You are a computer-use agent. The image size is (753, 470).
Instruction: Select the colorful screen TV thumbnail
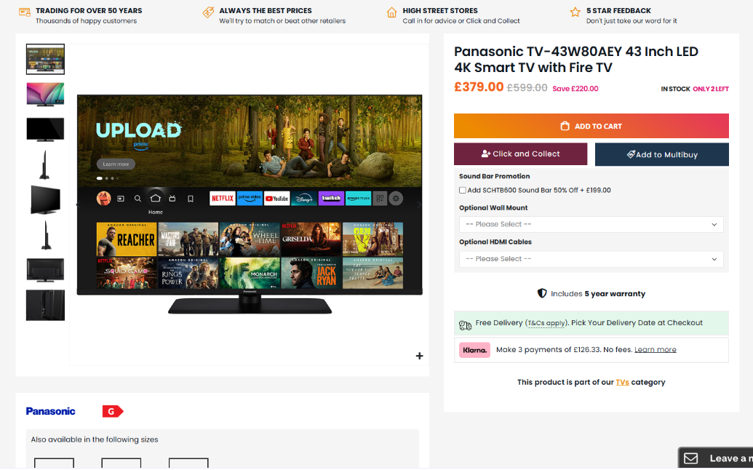pos(45,94)
